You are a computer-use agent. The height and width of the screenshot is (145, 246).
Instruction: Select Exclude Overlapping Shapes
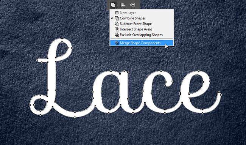[x=142, y=35]
